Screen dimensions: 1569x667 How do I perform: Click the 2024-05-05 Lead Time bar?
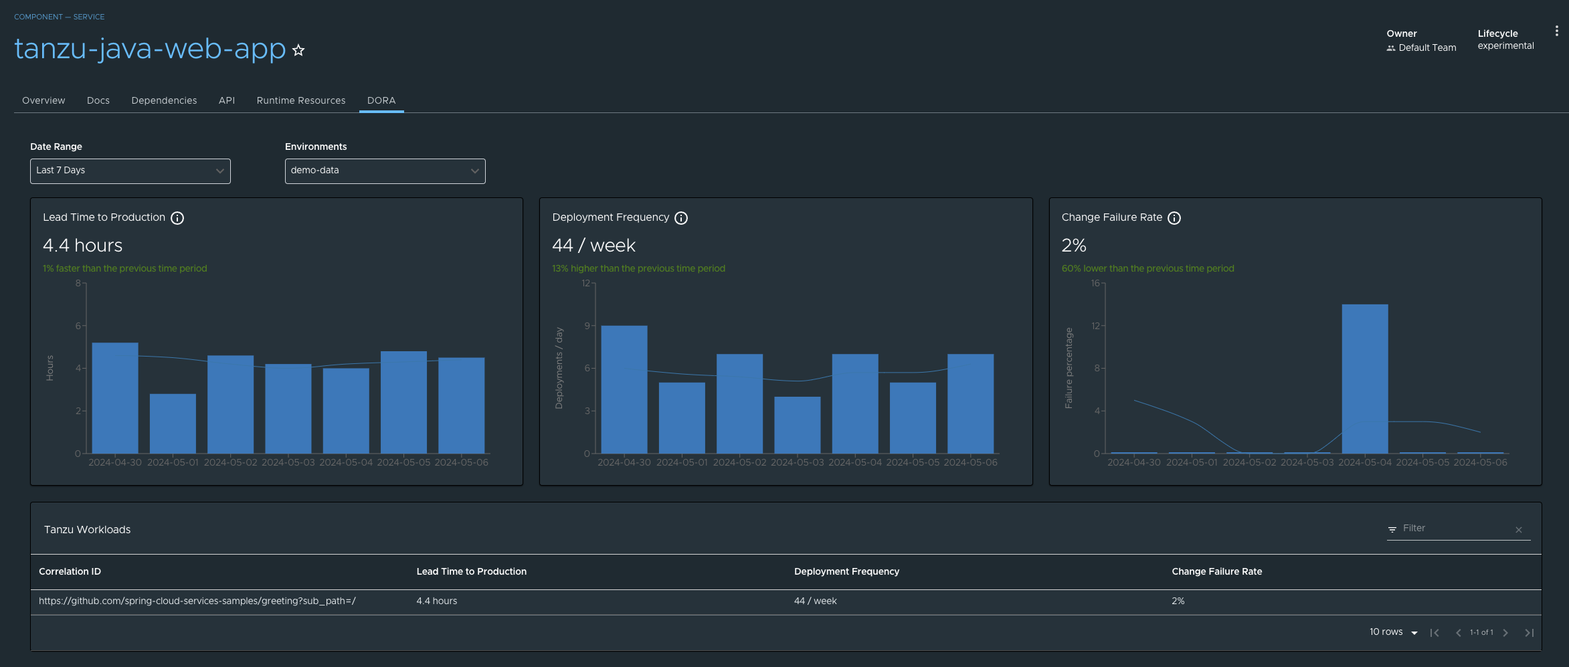403,403
